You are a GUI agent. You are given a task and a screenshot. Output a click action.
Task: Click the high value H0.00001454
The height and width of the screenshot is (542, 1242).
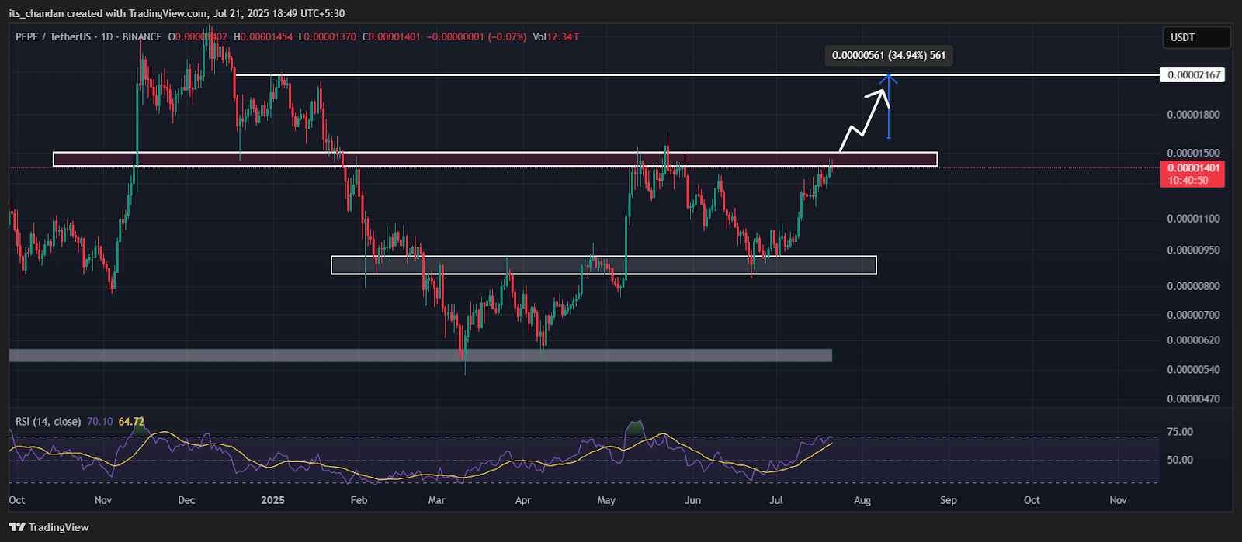click(x=263, y=36)
